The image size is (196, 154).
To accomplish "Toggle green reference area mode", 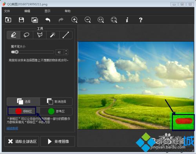I will coord(56,111).
